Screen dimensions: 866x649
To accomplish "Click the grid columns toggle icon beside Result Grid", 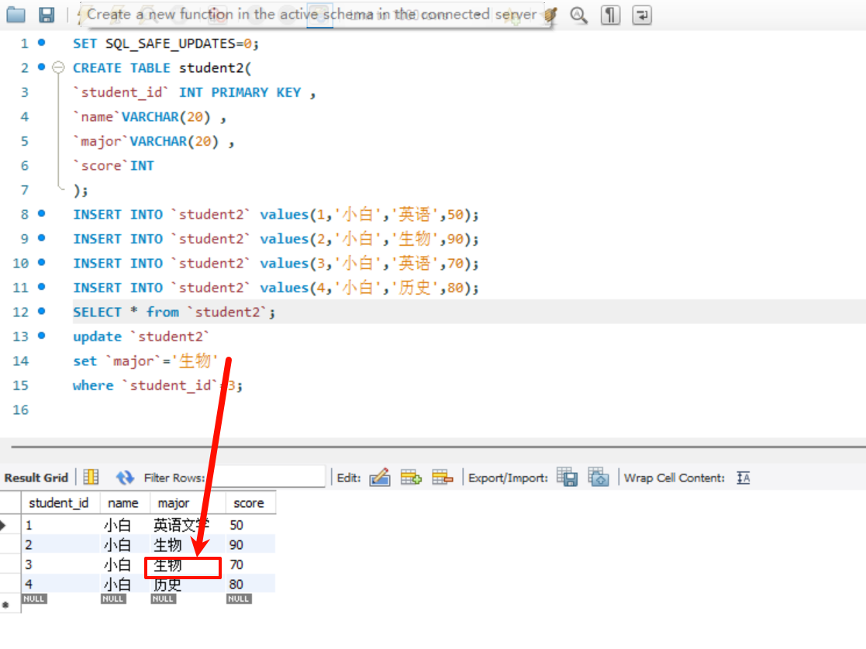I will (91, 477).
